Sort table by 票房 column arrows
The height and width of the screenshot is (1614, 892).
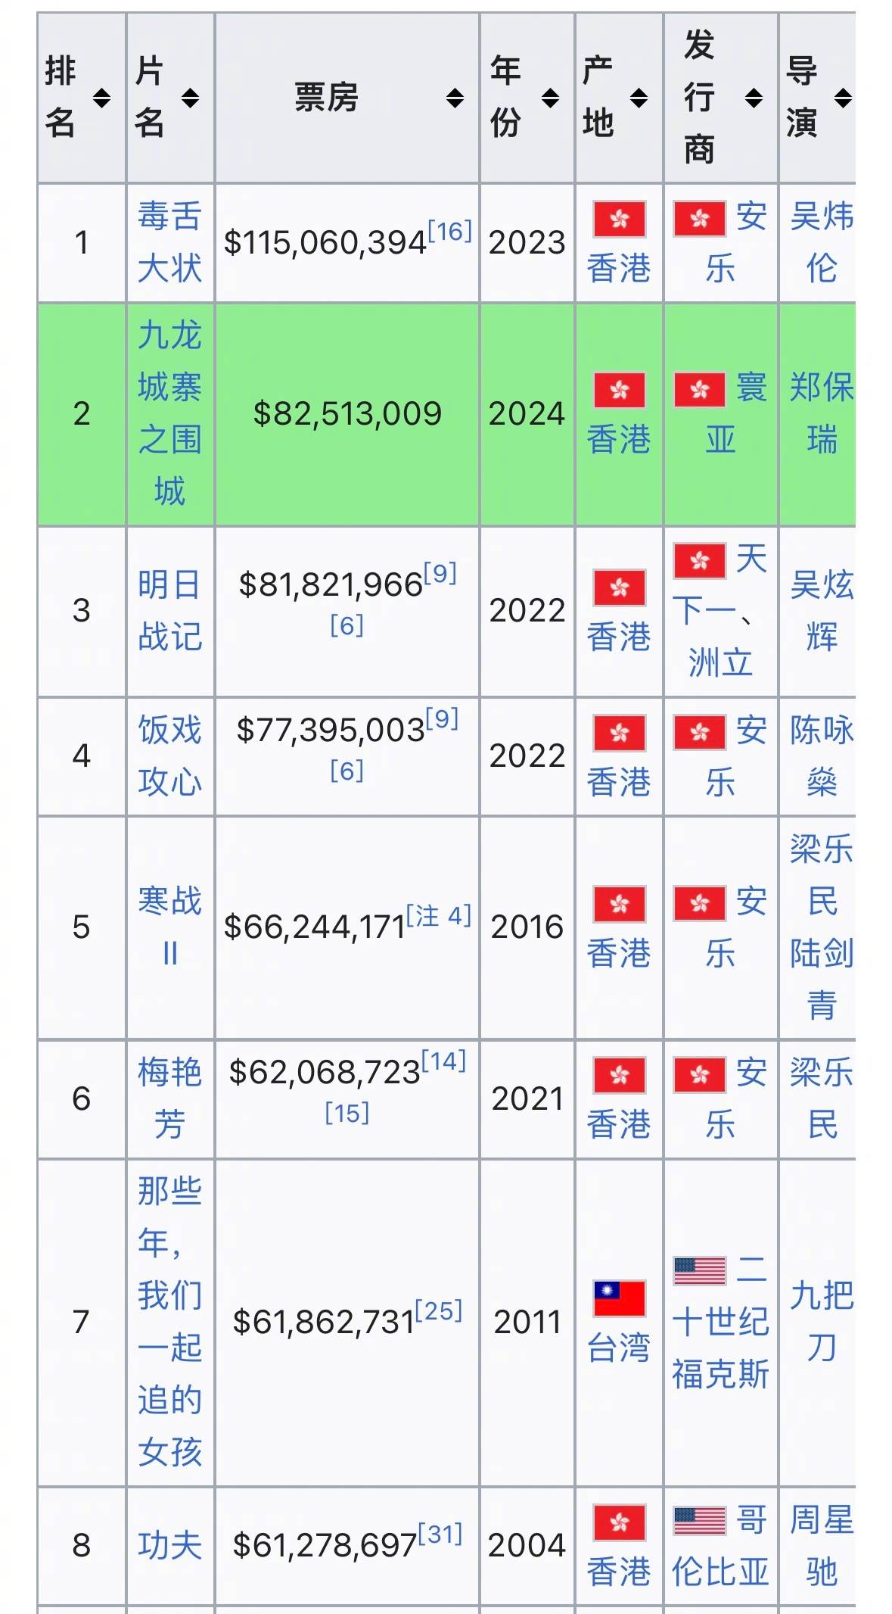(455, 98)
